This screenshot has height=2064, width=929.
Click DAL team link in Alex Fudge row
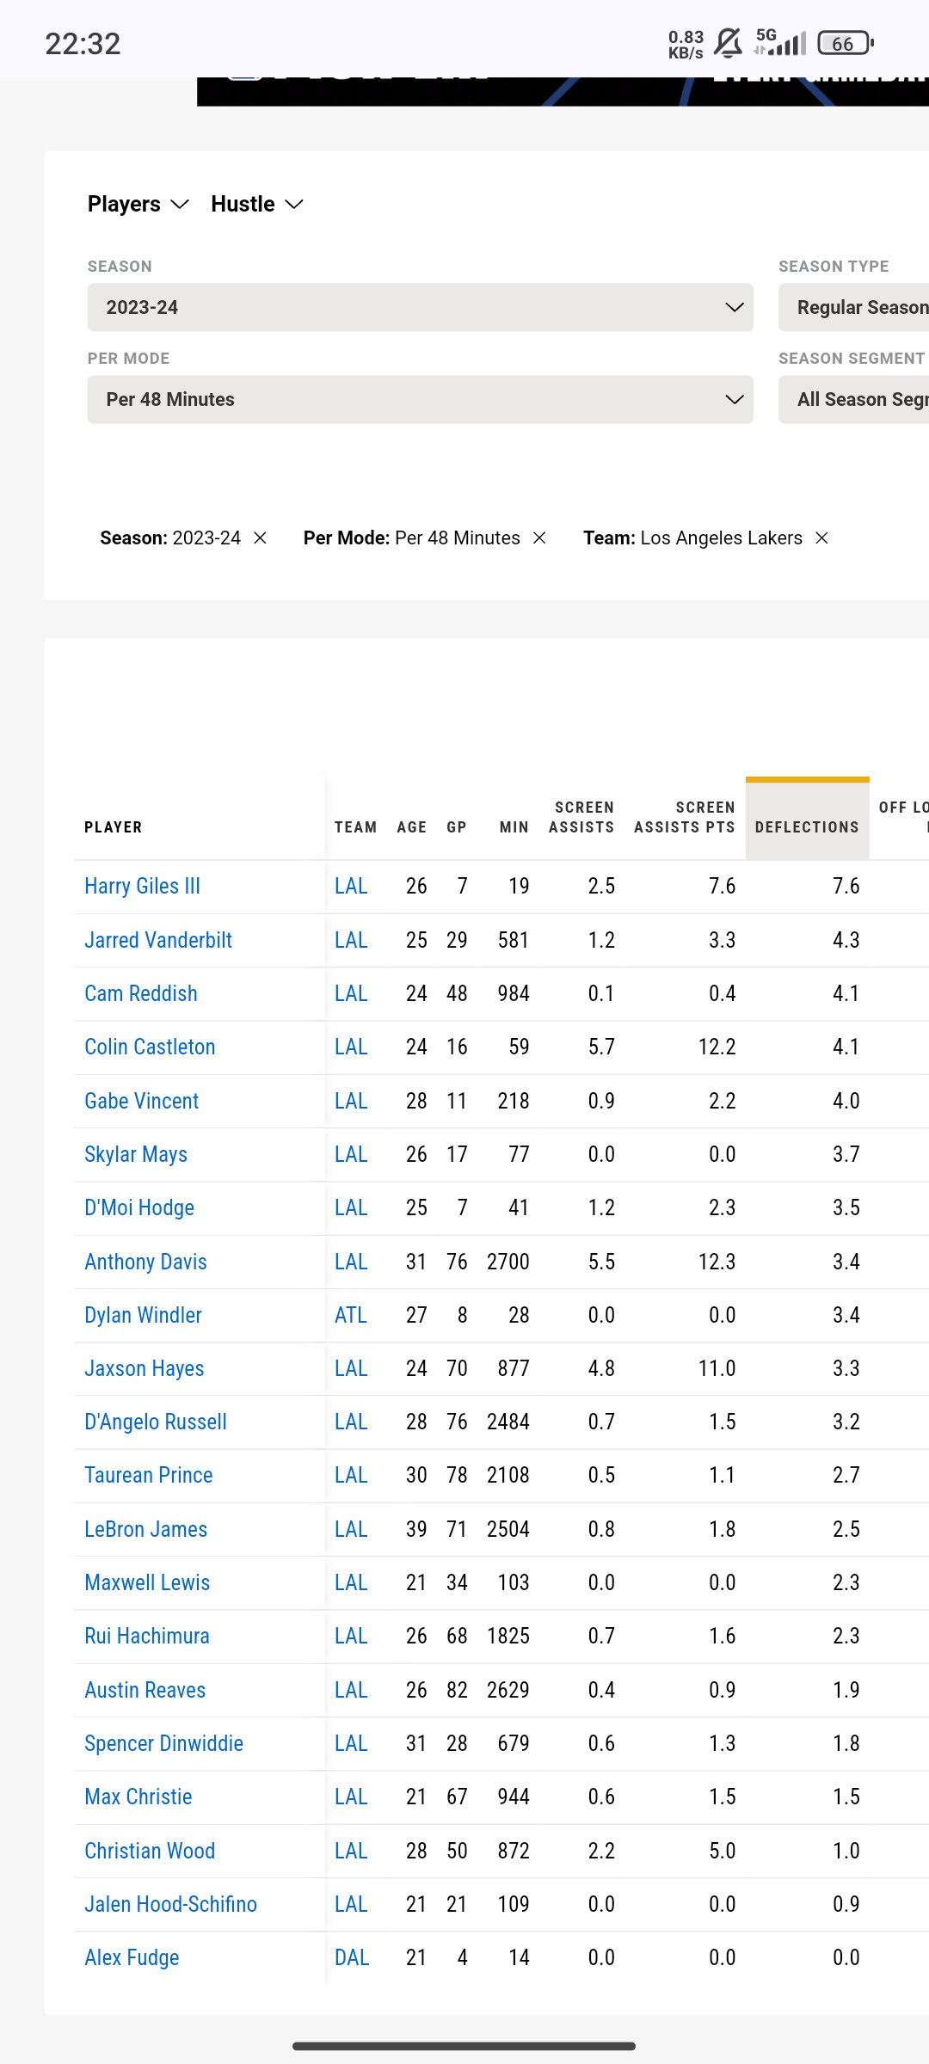(352, 1957)
